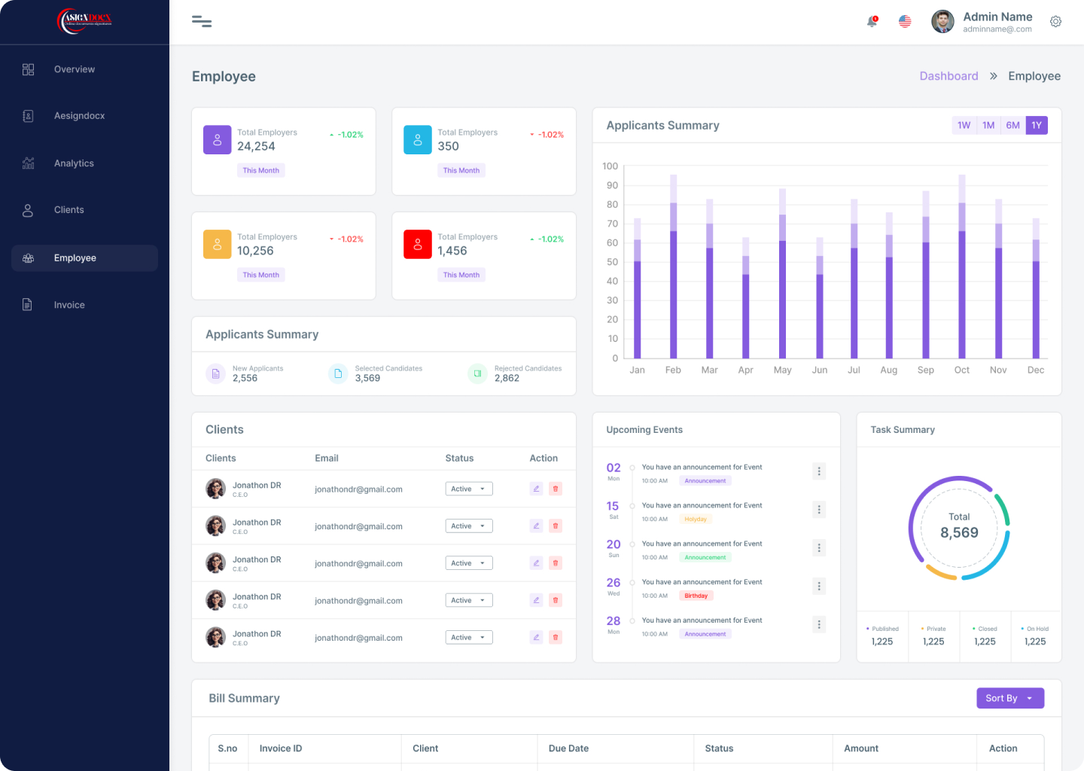Click This Month on the 24,254 card
Viewport: 1084px width, 771px height.
pyautogui.click(x=260, y=170)
